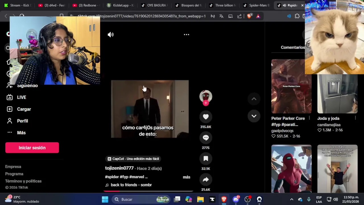The height and width of the screenshot is (205, 364).
Task: Mute the TikTok video with speaker icon
Action: pos(111,34)
